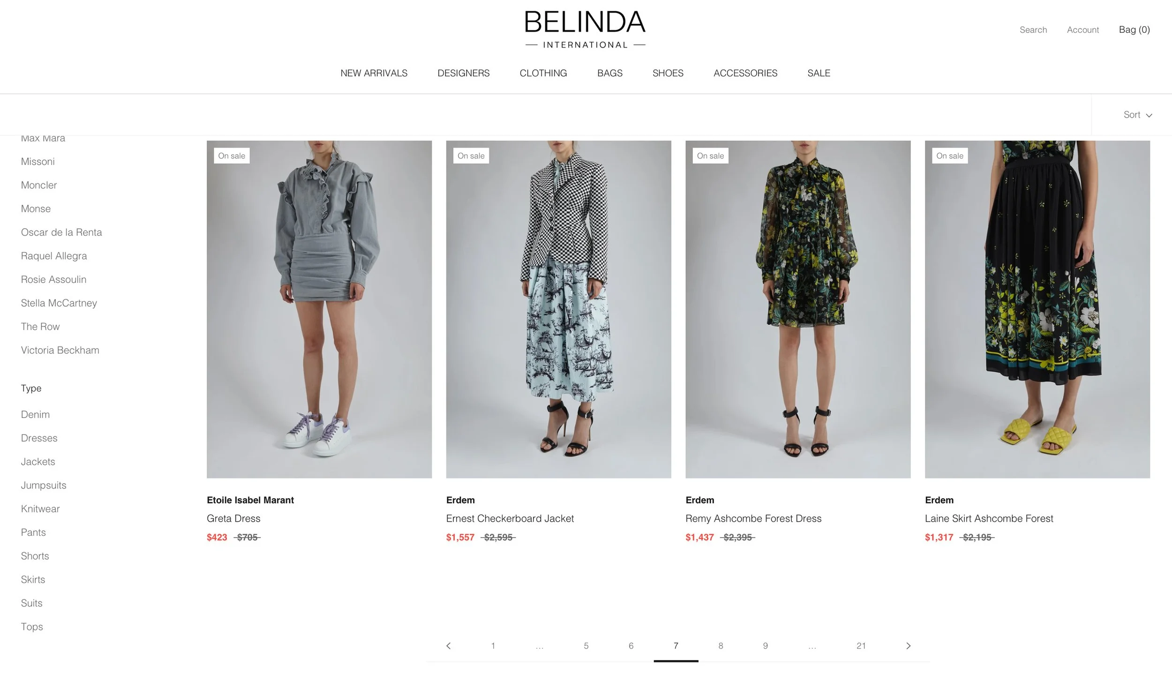
Task: Go to next page arrow
Action: 909,646
